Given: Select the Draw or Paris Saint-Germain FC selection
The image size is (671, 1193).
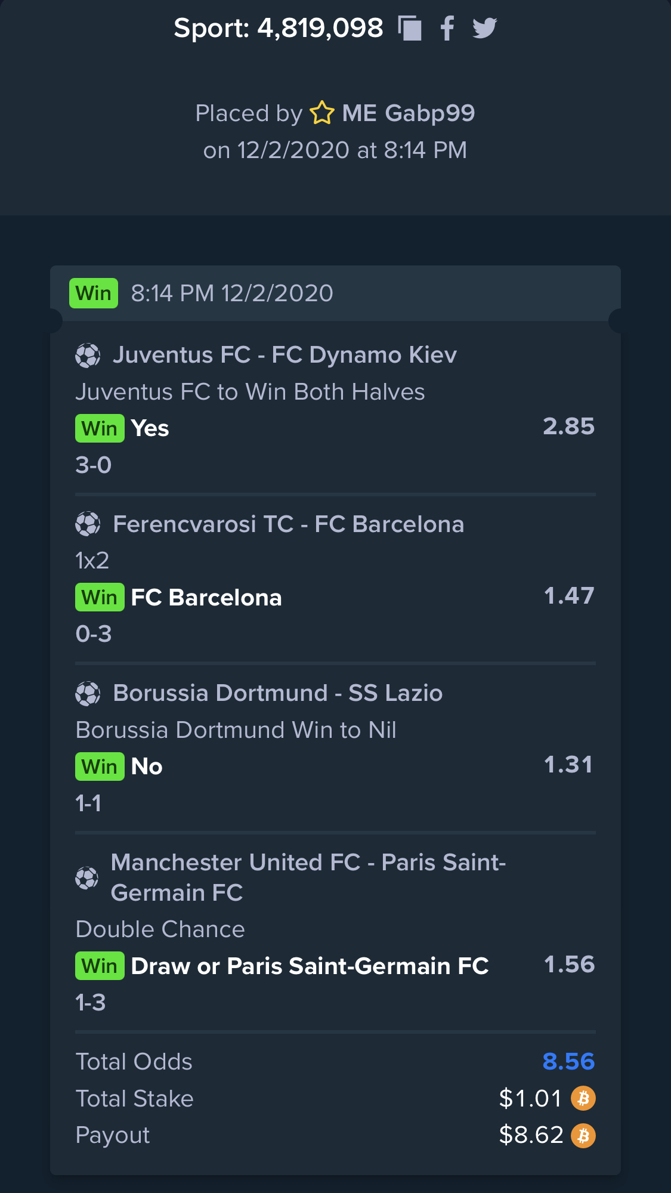Looking at the screenshot, I should pos(310,966).
